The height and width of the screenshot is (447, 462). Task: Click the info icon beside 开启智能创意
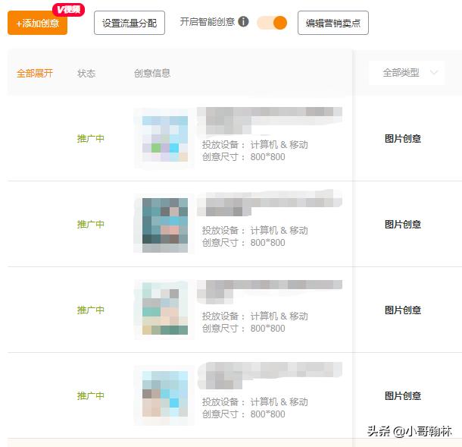[243, 21]
